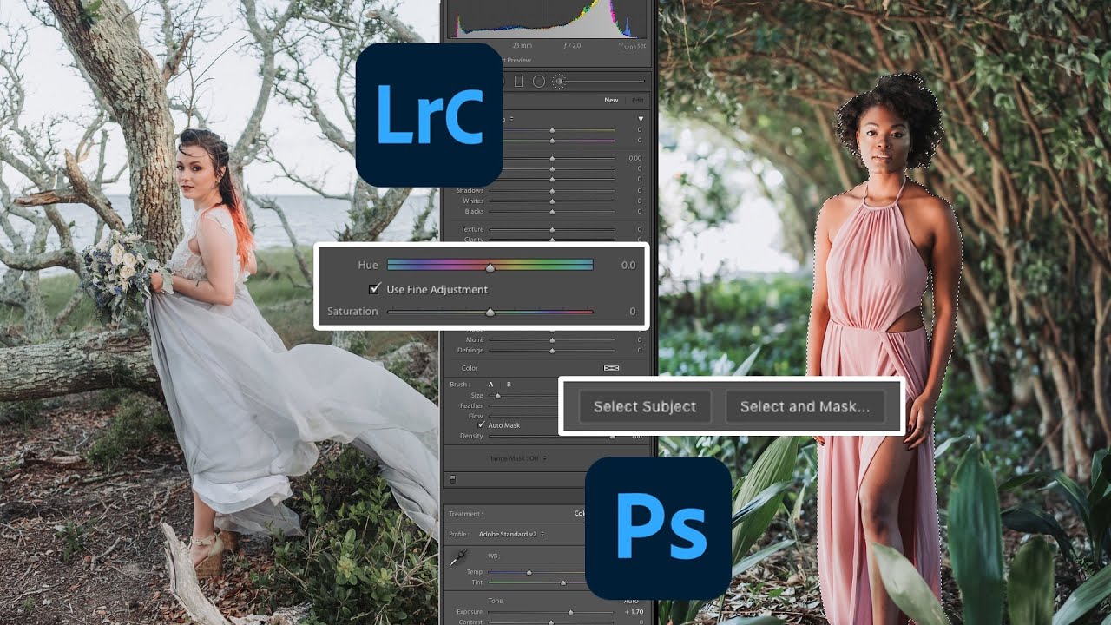Toggle the Use Fine Adjustment checkbox

pyautogui.click(x=375, y=289)
